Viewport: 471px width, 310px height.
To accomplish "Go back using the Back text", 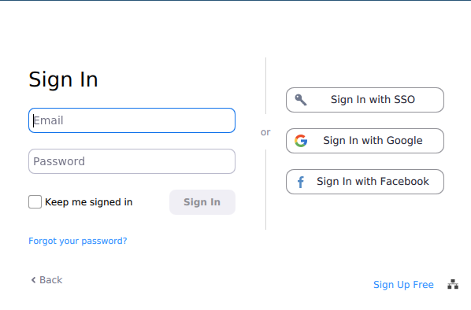I will click(x=50, y=280).
